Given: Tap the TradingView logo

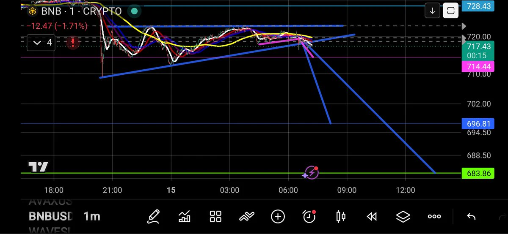Looking at the screenshot, I should point(38,167).
